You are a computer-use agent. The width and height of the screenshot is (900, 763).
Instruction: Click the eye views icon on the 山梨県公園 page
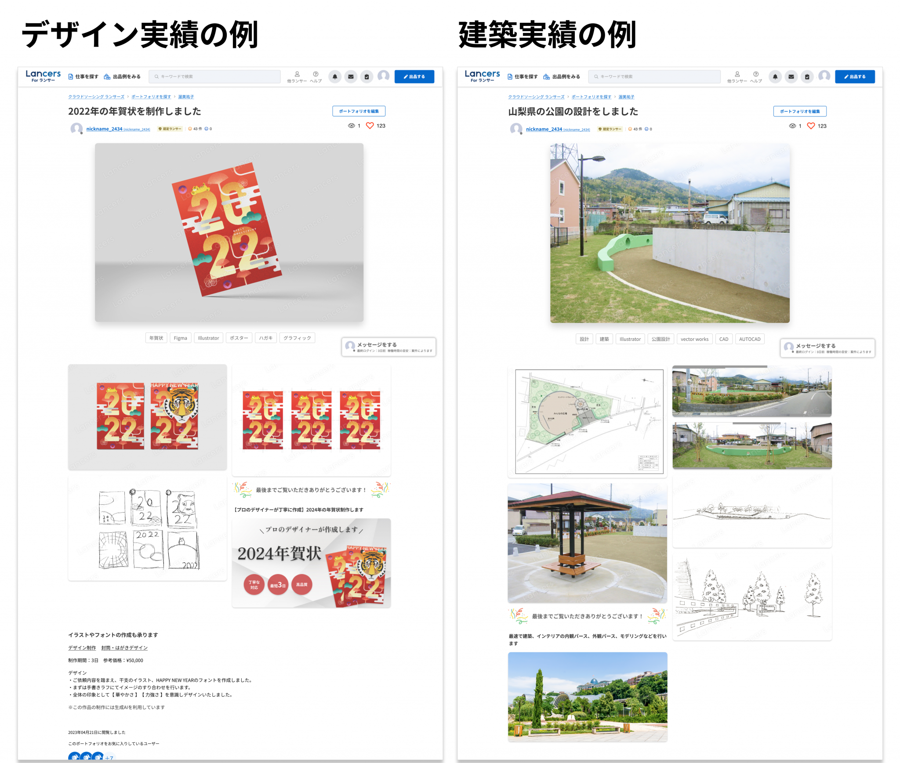(x=792, y=126)
